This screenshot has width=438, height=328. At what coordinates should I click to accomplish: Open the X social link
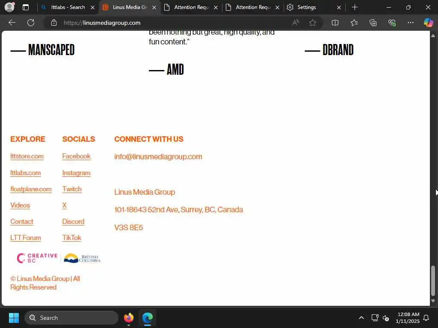coord(64,205)
